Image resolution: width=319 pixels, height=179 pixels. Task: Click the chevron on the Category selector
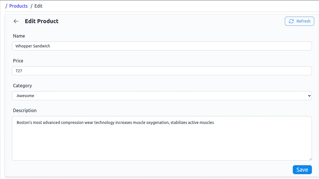pos(309,96)
